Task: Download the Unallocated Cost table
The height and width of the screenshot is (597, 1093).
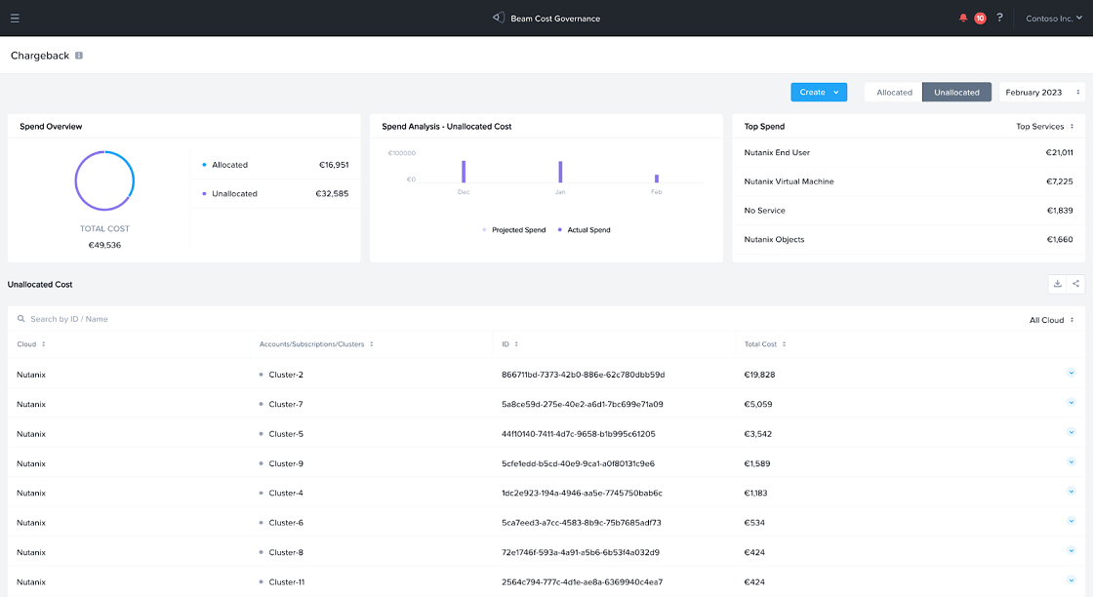Action: (x=1058, y=284)
